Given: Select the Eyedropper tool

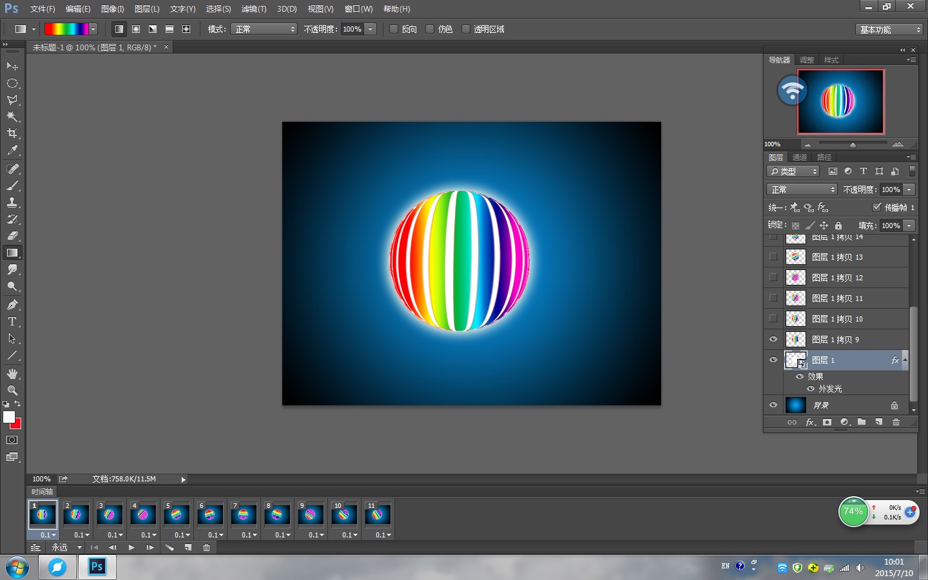Looking at the screenshot, I should (12, 151).
